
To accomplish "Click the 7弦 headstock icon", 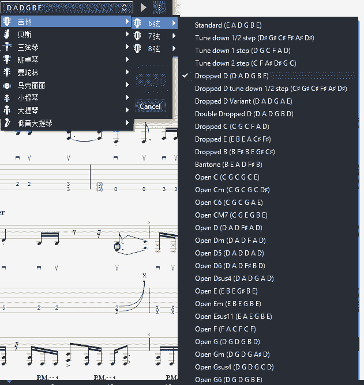I will click(138, 36).
